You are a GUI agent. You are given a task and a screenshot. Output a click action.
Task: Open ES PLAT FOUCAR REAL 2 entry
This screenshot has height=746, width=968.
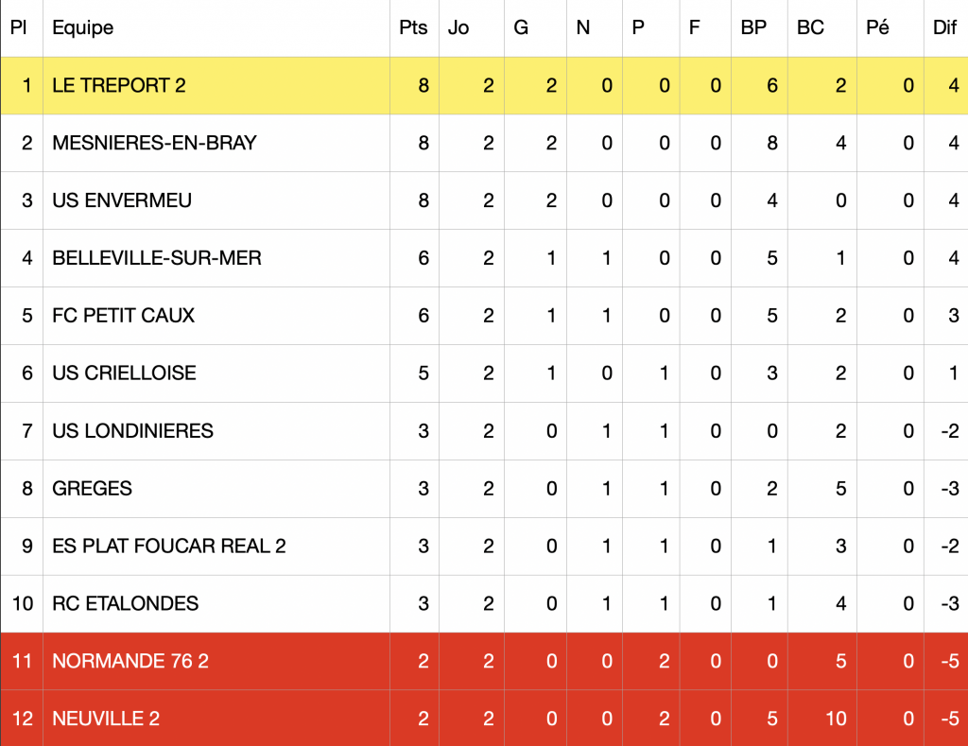click(x=169, y=546)
